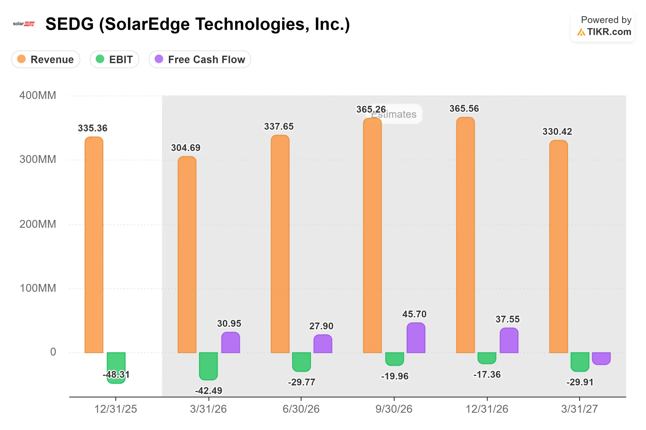
Task: Toggle the EBIT legend series
Action: (x=114, y=59)
